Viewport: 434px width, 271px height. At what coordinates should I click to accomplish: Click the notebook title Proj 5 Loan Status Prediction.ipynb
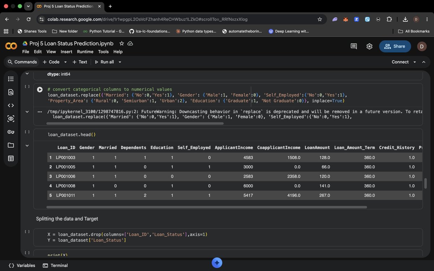point(71,43)
